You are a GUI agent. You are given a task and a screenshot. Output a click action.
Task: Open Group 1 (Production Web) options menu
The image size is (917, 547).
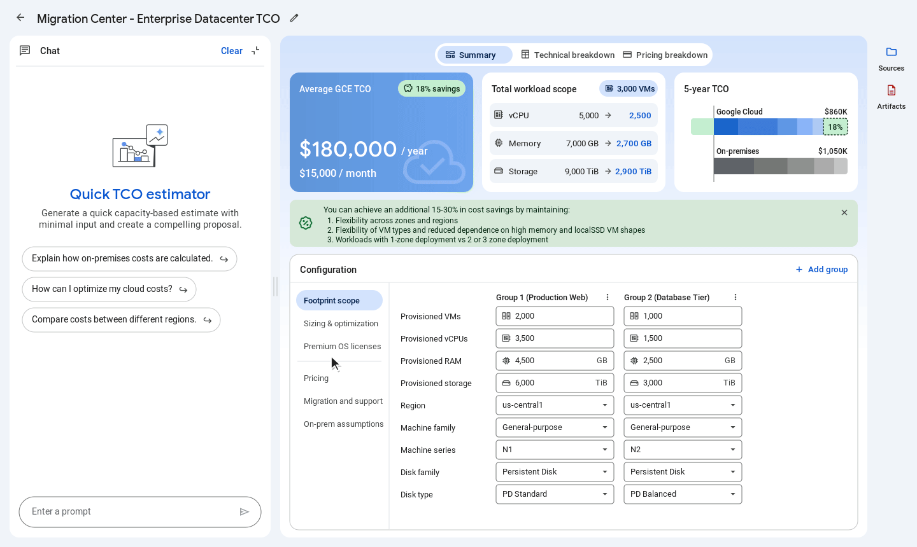pyautogui.click(x=608, y=297)
